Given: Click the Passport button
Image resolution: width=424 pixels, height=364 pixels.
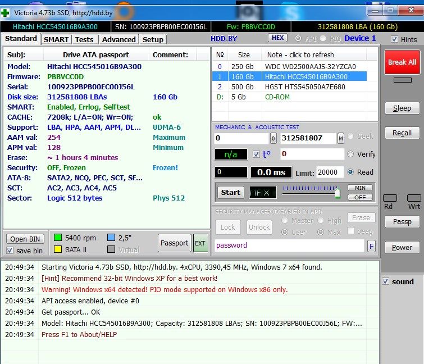Looking at the screenshot, I should click(175, 243).
